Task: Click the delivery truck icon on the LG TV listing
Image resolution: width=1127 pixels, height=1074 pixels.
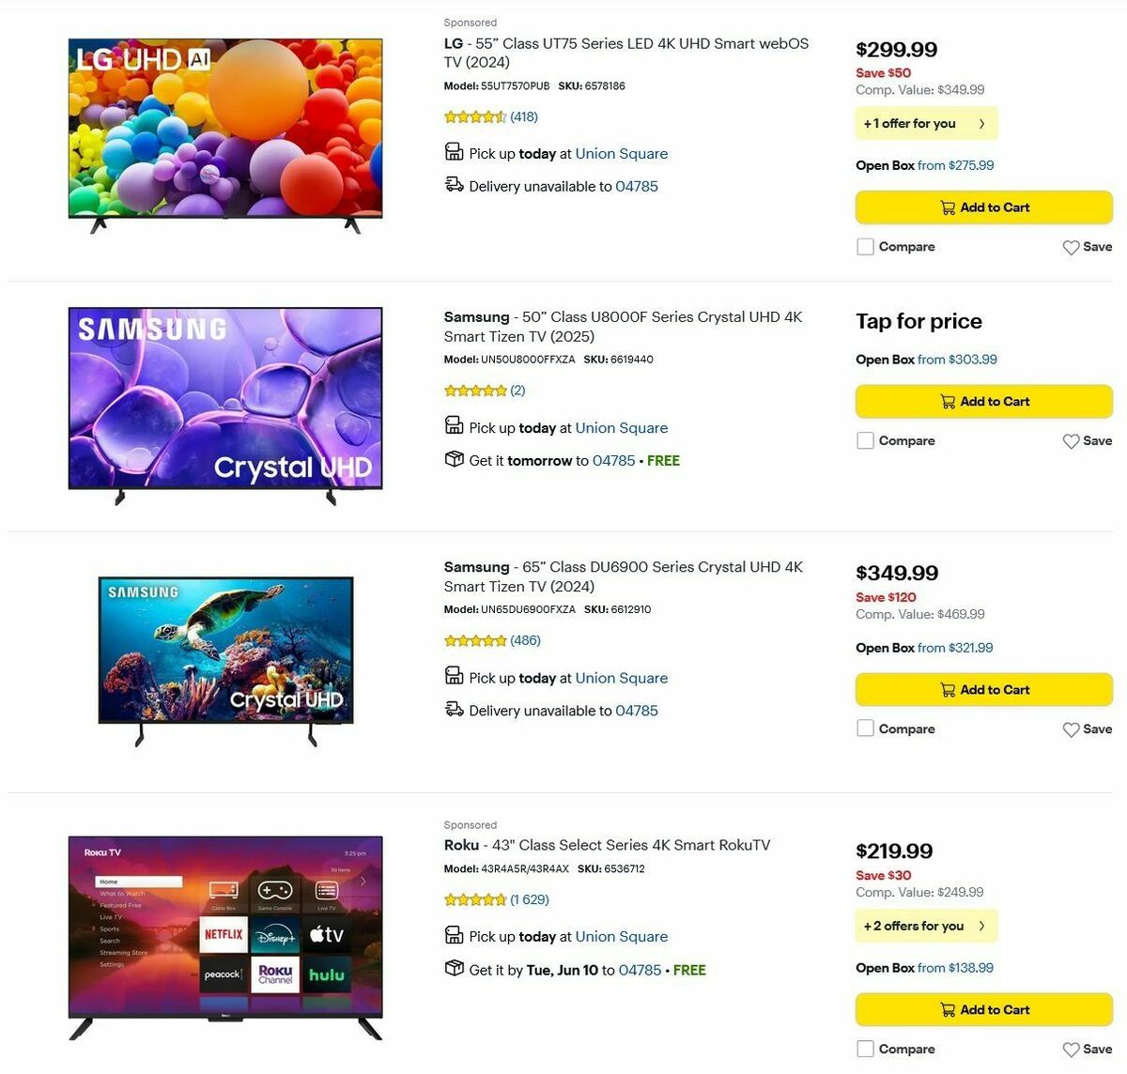Action: coord(455,184)
